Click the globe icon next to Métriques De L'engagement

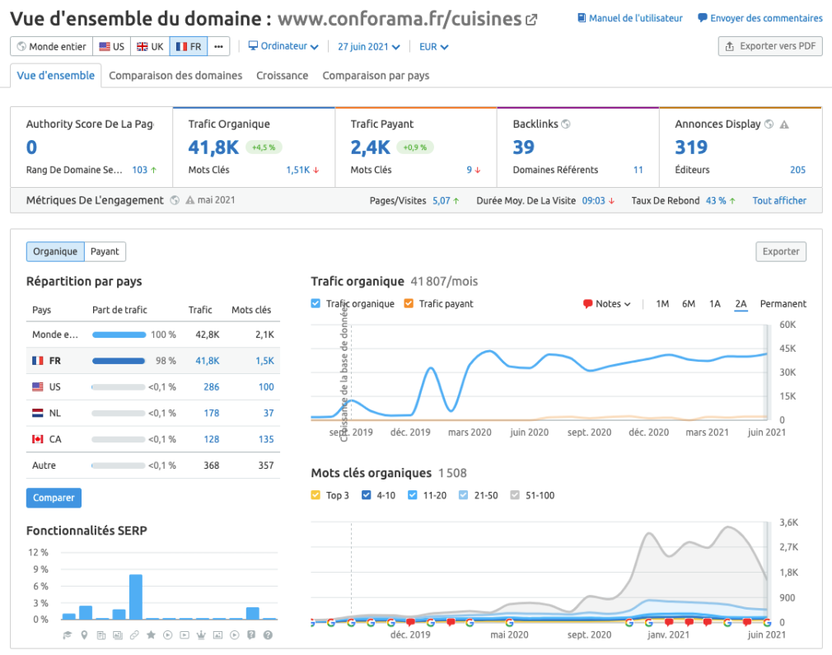point(175,200)
